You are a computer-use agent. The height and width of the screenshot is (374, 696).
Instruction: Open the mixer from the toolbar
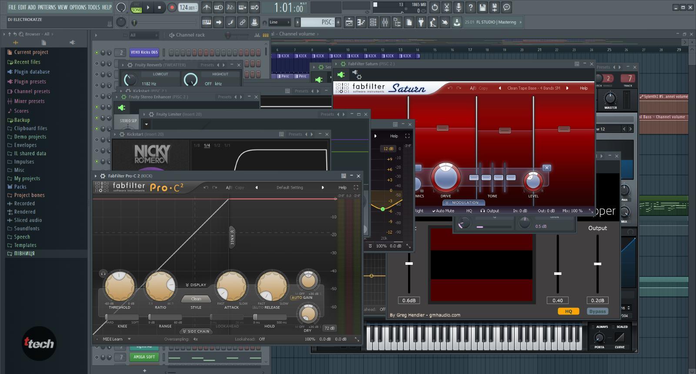pyautogui.click(x=385, y=22)
